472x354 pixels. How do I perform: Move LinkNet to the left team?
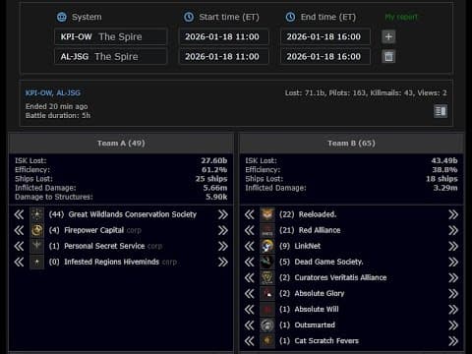(x=250, y=246)
